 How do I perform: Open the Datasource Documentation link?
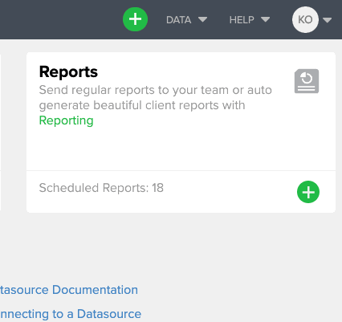tap(69, 290)
